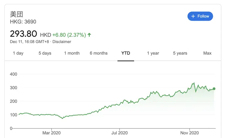Open the Disclaimer link

pos(62,42)
